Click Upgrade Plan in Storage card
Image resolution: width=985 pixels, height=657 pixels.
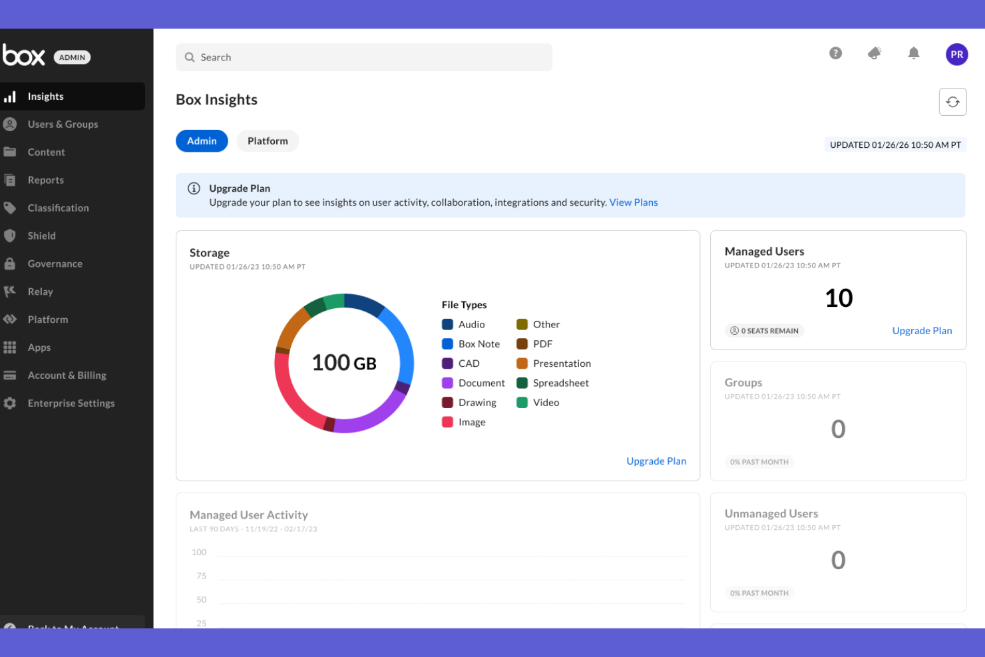coord(656,461)
